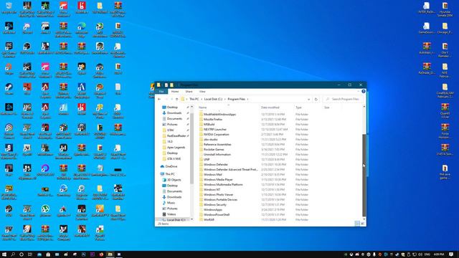Click This PC in address breadcrumb
Image resolution: width=459 pixels, height=258 pixels.
coord(194,100)
